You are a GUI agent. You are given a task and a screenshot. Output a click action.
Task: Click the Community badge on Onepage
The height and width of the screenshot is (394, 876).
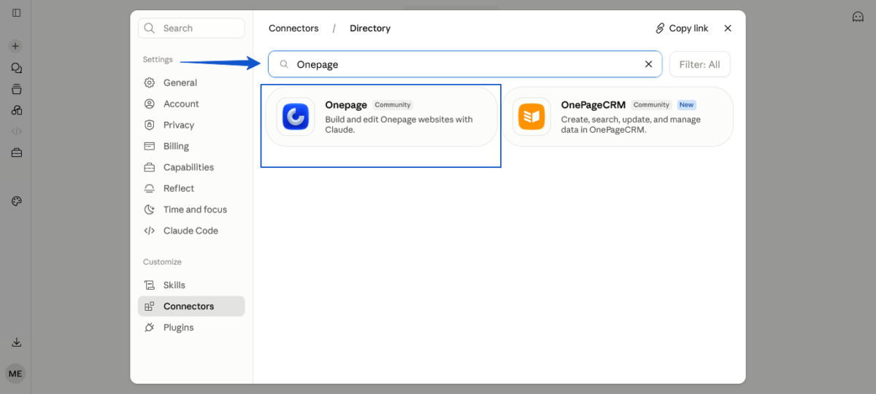(393, 105)
